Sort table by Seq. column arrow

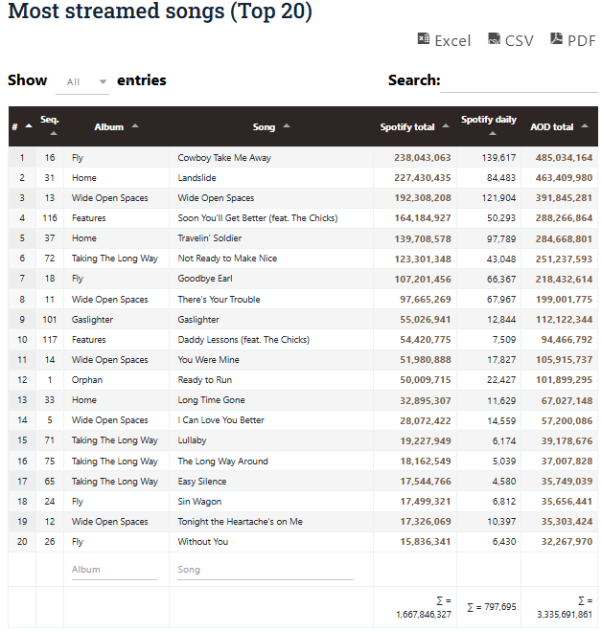tap(54, 134)
